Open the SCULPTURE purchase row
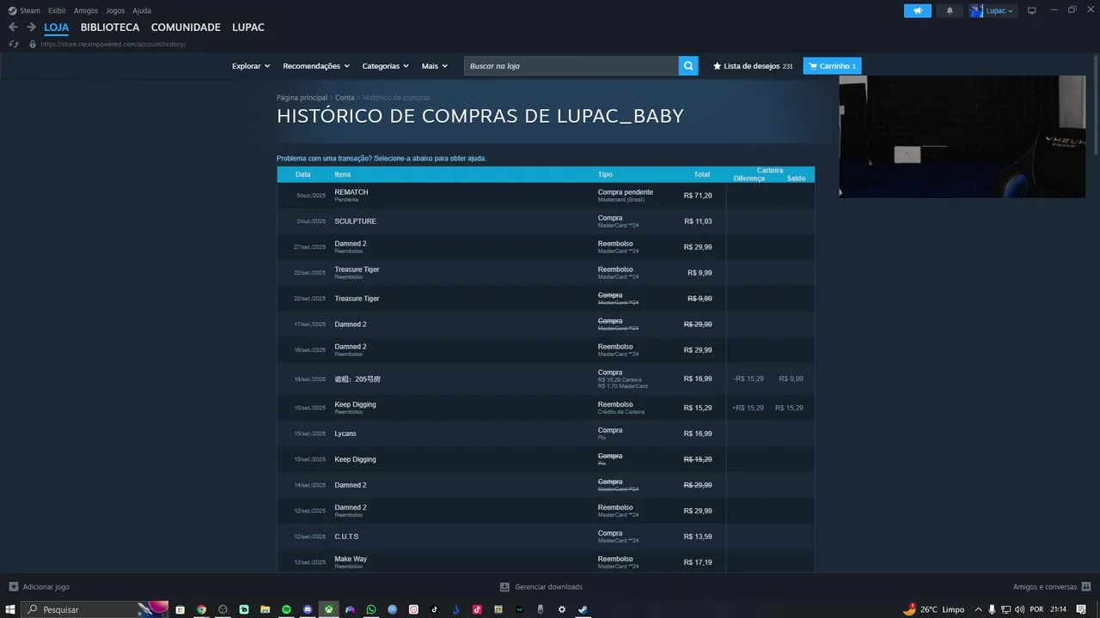This screenshot has height=618, width=1100. click(546, 221)
